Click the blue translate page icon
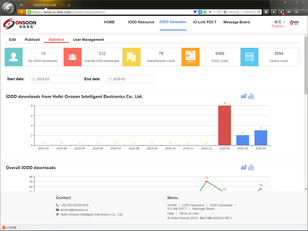Screen dimensions: 308x231 [200, 12]
